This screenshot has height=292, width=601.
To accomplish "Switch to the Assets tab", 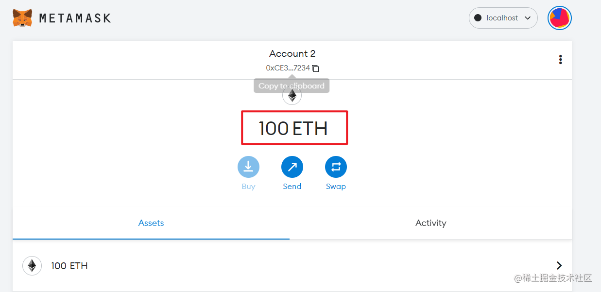I will pyautogui.click(x=151, y=223).
